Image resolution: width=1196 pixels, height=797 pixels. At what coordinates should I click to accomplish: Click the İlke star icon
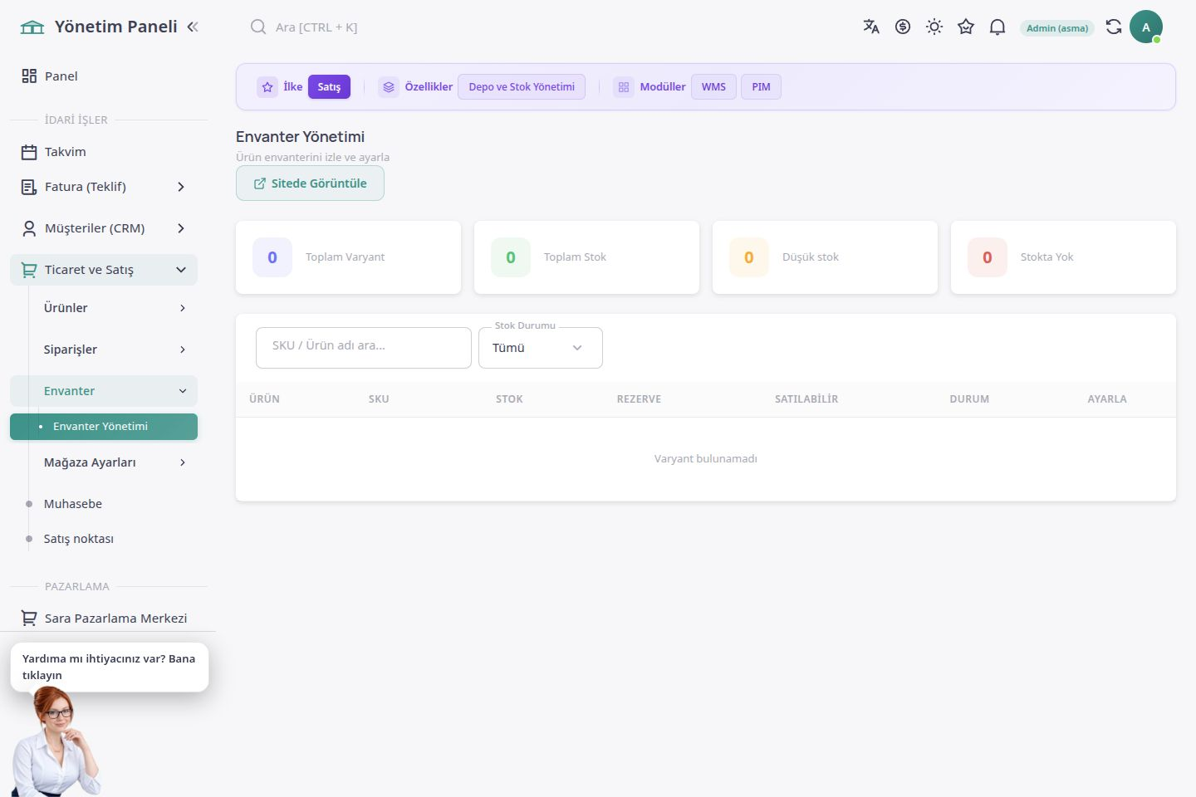[x=267, y=86]
